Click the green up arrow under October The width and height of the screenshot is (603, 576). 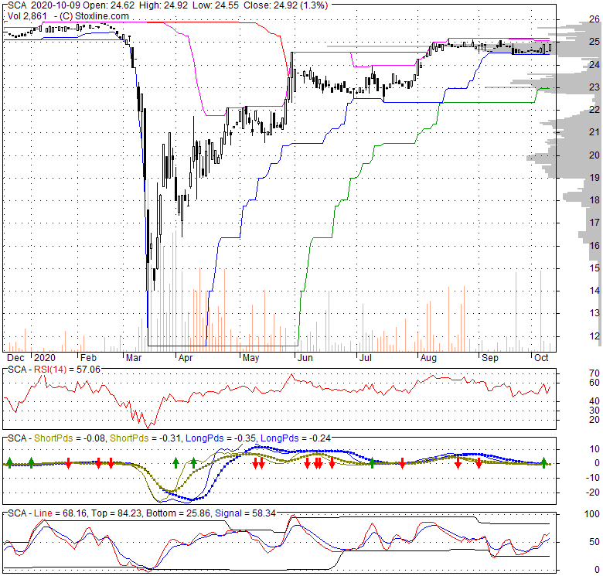point(543,462)
